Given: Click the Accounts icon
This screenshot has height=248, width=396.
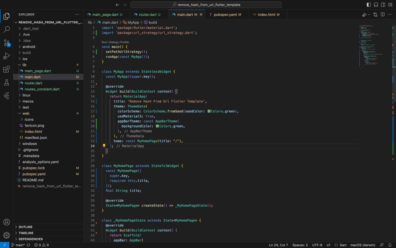Looking at the screenshot, I should tap(6, 222).
